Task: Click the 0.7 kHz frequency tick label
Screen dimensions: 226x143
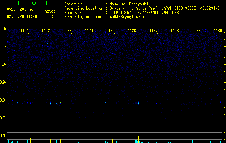Action: click(x=3, y=118)
